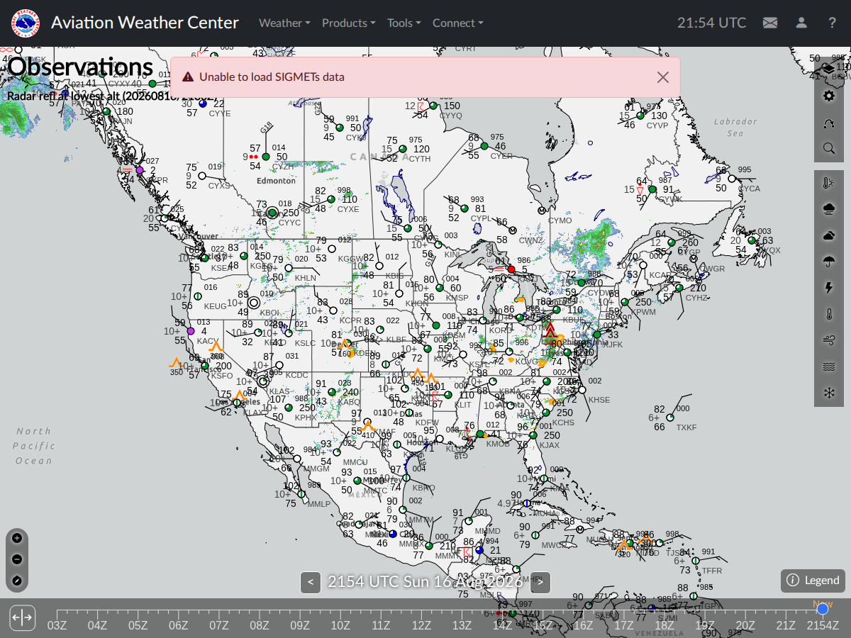This screenshot has width=851, height=638.
Task: Open the Products menu
Action: click(x=348, y=23)
